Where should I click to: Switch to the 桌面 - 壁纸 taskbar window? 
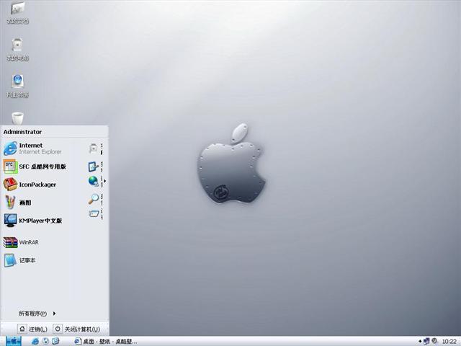point(105,341)
